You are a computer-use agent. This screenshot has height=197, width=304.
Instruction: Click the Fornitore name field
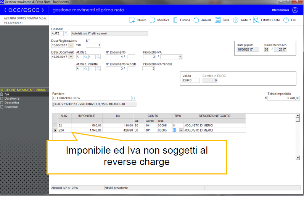pos(92,98)
